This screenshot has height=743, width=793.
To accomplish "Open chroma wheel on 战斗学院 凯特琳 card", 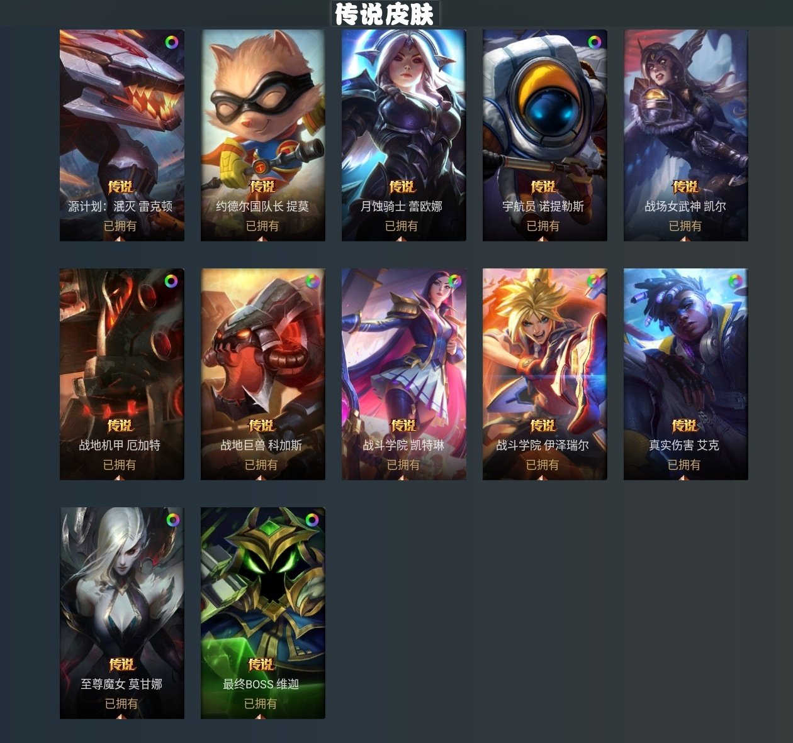I will [454, 281].
